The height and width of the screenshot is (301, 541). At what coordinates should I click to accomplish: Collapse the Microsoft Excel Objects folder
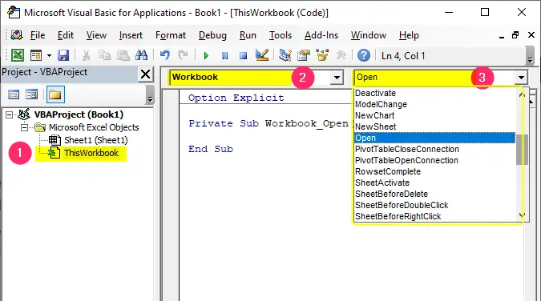tap(24, 127)
